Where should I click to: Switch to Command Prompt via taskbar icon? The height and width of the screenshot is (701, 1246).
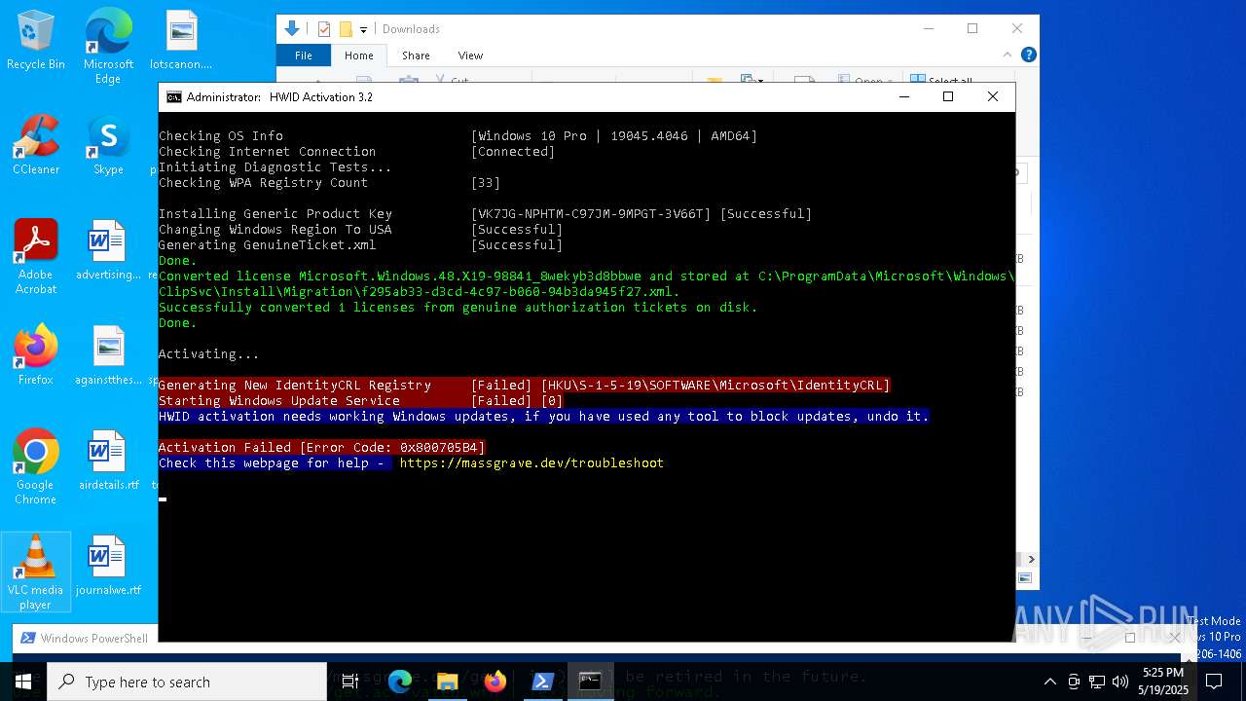(590, 682)
